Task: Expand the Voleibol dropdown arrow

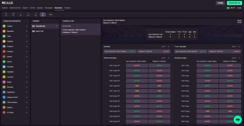Action: (27, 41)
